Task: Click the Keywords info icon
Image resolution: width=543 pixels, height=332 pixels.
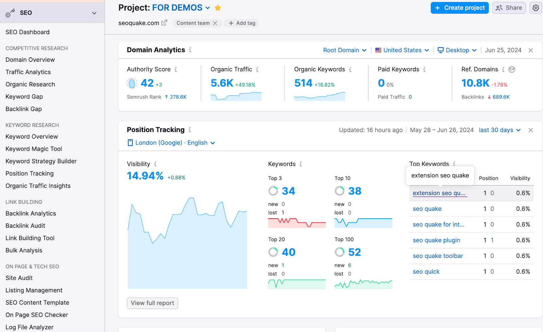Action: [x=300, y=164]
